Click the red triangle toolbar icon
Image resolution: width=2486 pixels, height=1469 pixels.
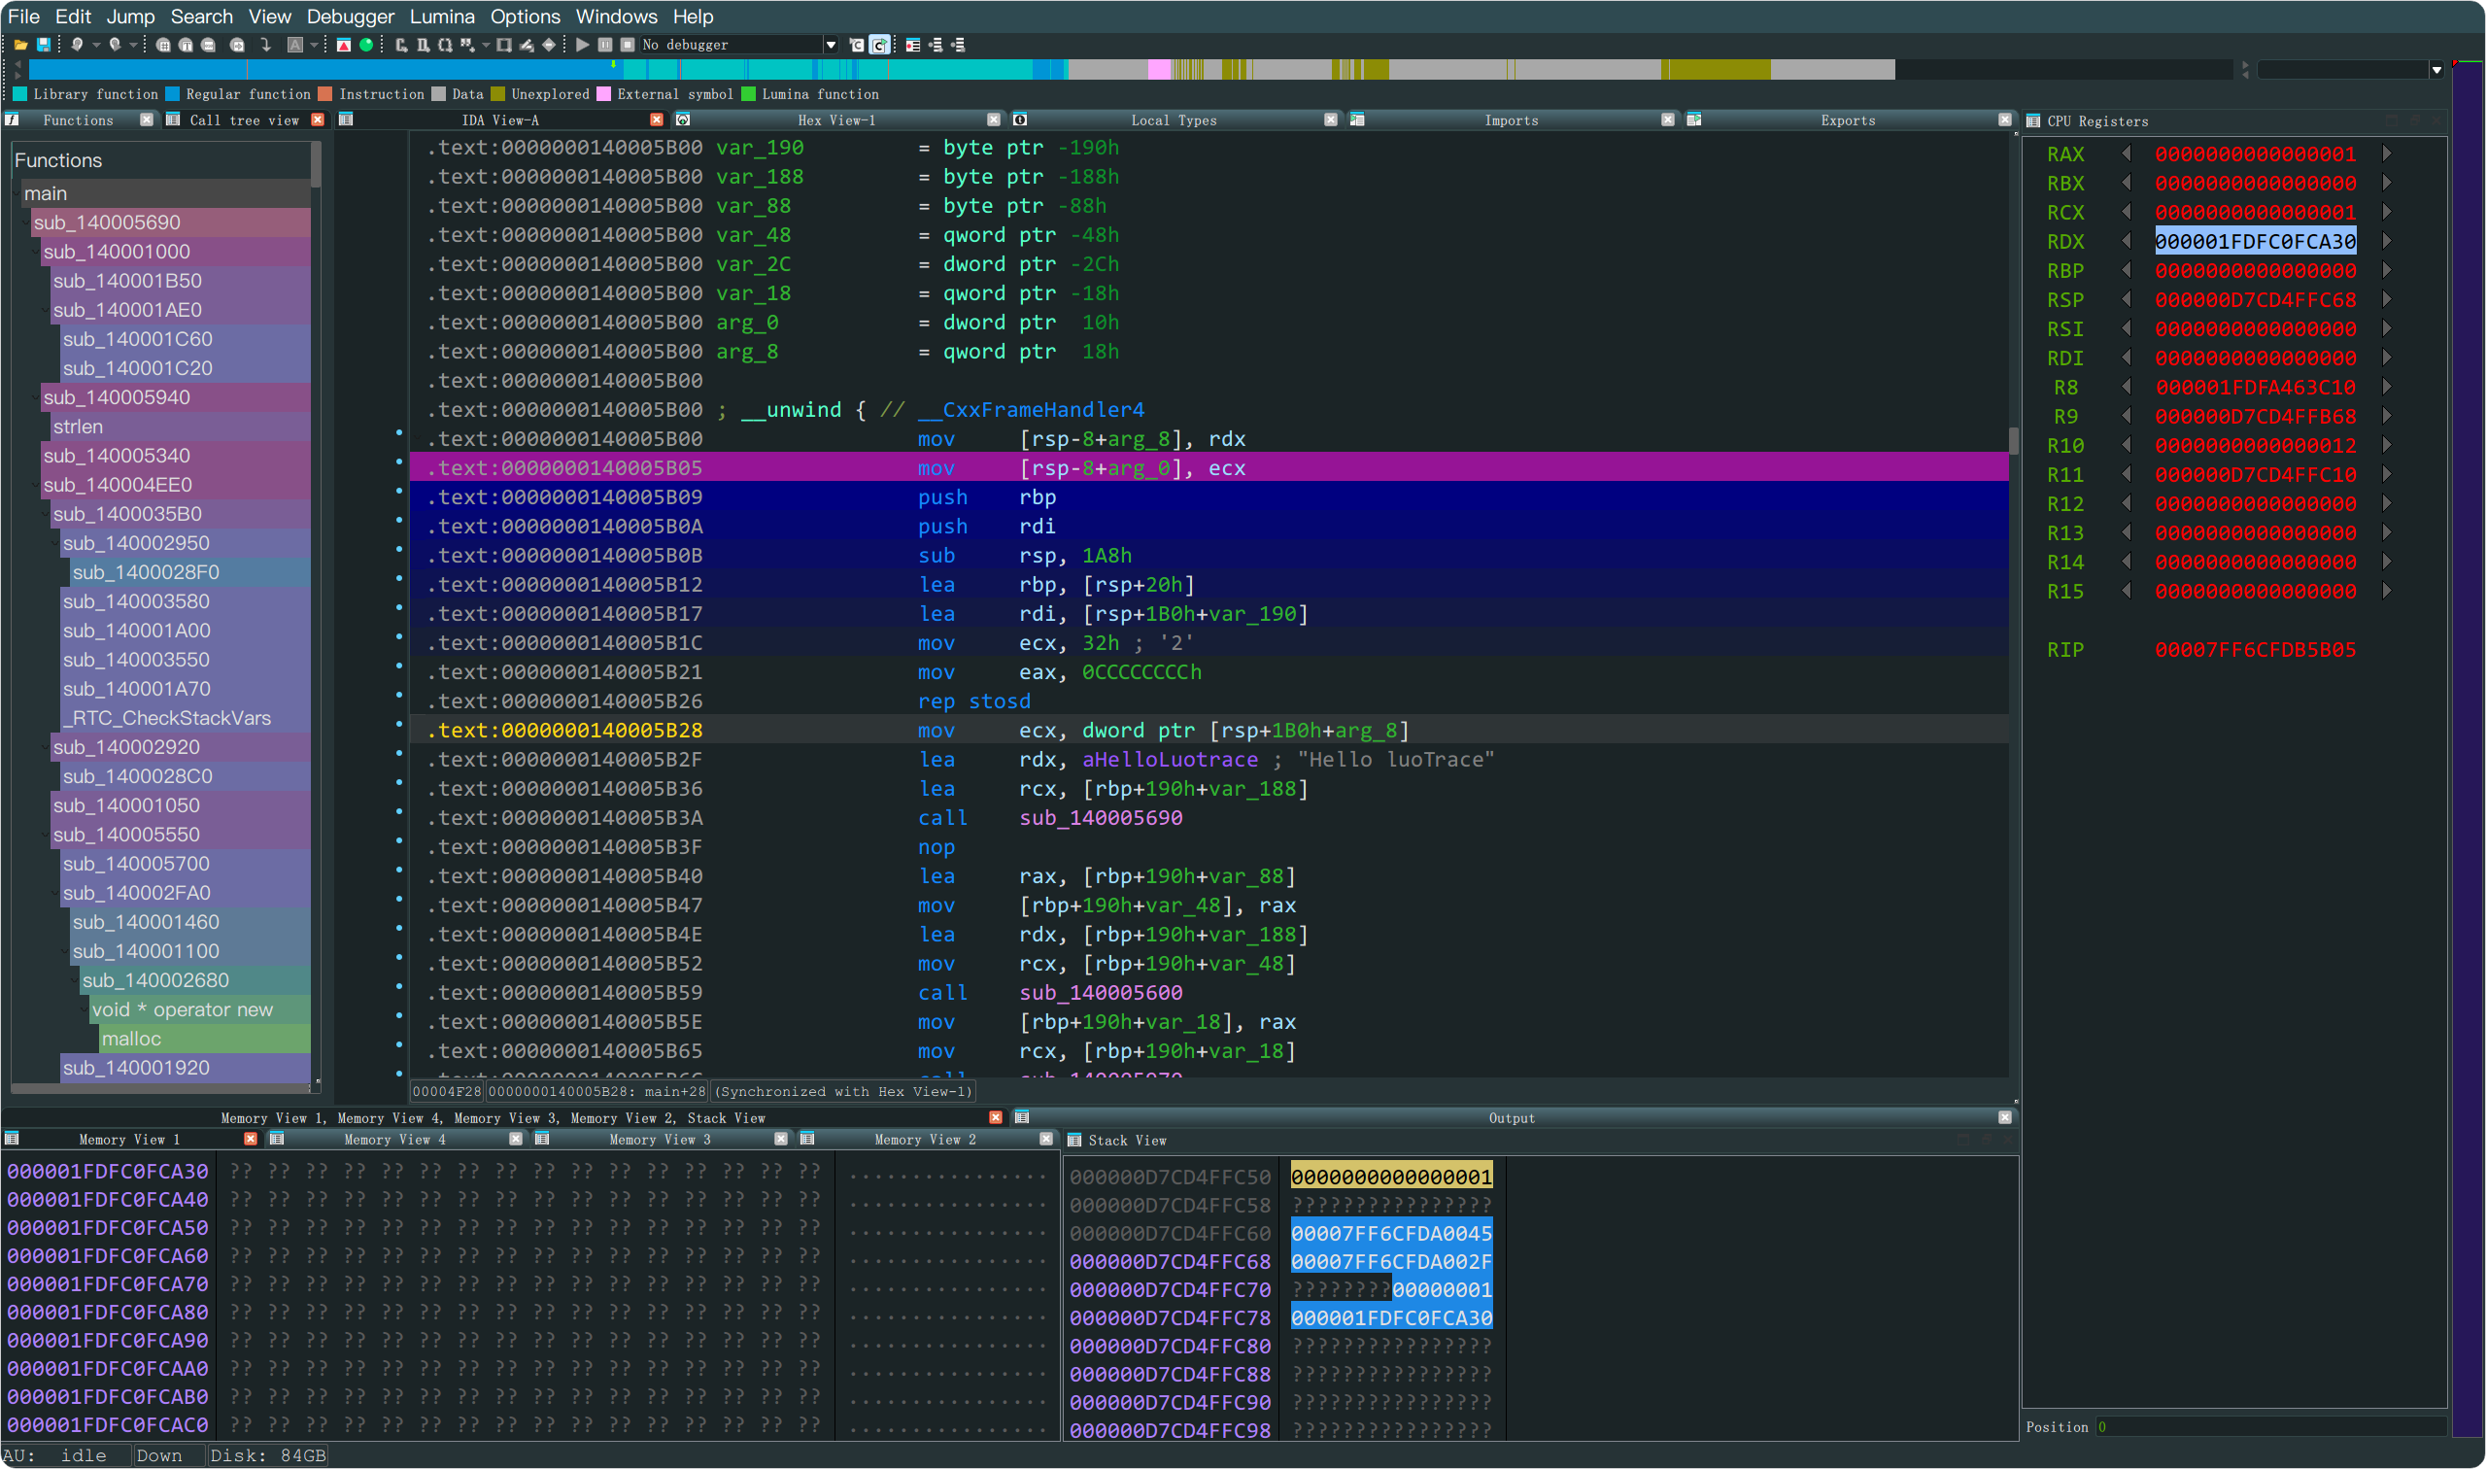tap(343, 45)
